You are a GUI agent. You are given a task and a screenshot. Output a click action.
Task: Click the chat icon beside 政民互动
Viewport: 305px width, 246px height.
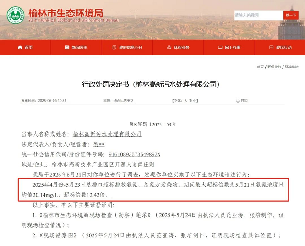[x=271, y=48]
